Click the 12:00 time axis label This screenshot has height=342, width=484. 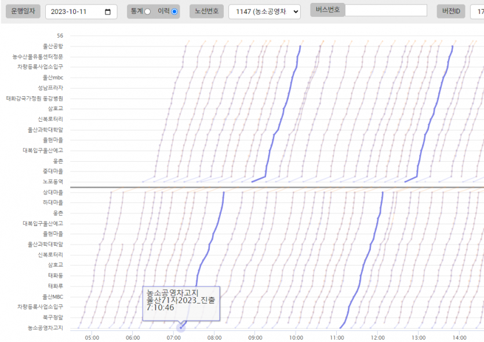(x=377, y=337)
